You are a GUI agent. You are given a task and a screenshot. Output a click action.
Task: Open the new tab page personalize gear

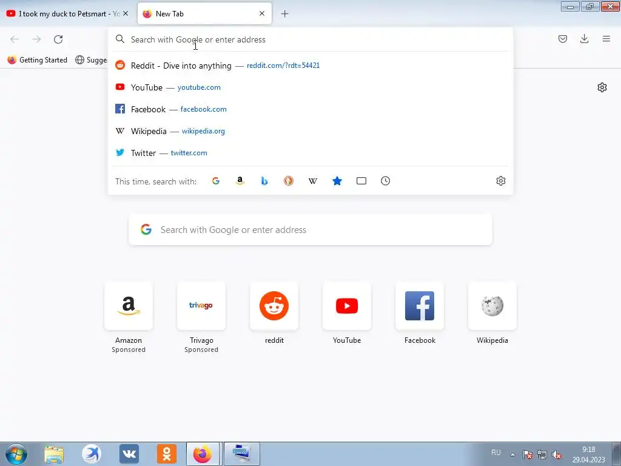602,87
